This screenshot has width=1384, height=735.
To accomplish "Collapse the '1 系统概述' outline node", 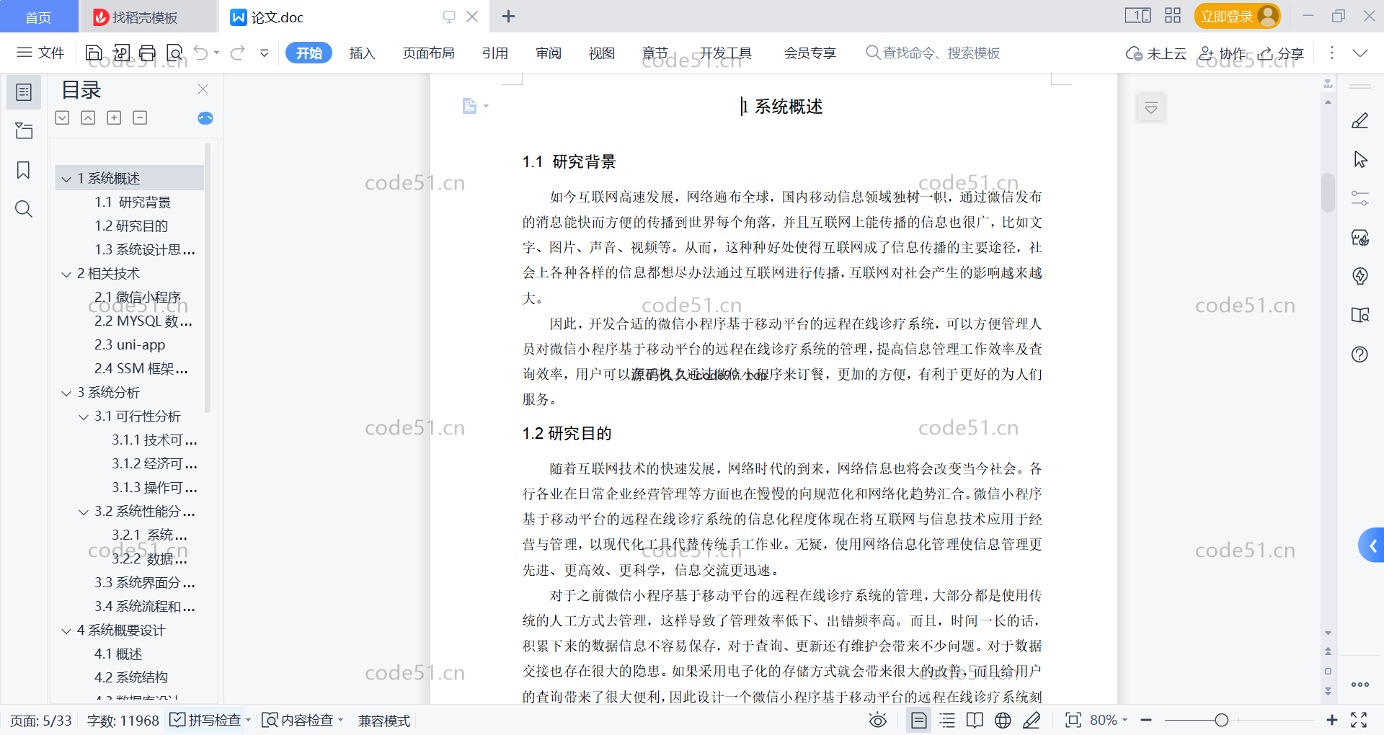I will pyautogui.click(x=66, y=179).
